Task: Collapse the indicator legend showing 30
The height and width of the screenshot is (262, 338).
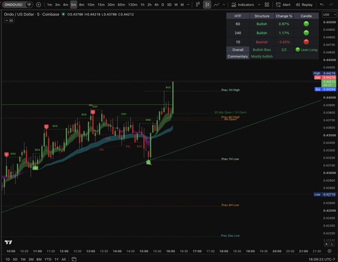Action: pyautogui.click(x=9, y=20)
